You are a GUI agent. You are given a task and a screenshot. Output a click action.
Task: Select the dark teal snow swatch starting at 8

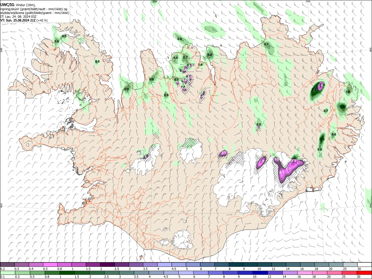(x=236, y=264)
